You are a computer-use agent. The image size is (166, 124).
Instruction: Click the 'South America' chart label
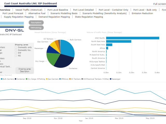click(x=98, y=58)
